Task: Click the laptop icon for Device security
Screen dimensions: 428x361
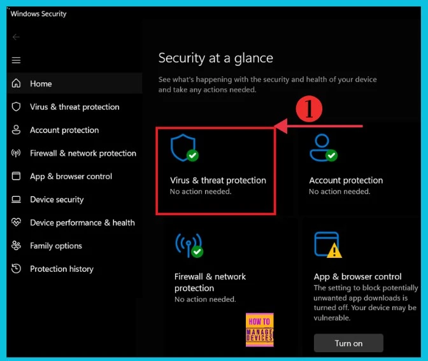Action: click(x=16, y=199)
